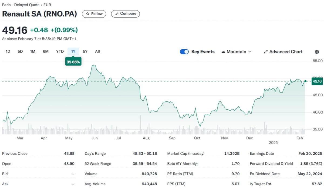Click the 2025 year label on x-axis

273,142
